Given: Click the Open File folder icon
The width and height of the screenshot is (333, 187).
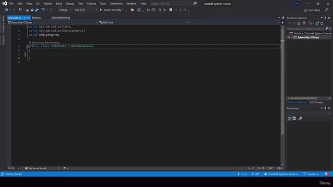Looking at the screenshot, I should coord(27,10).
